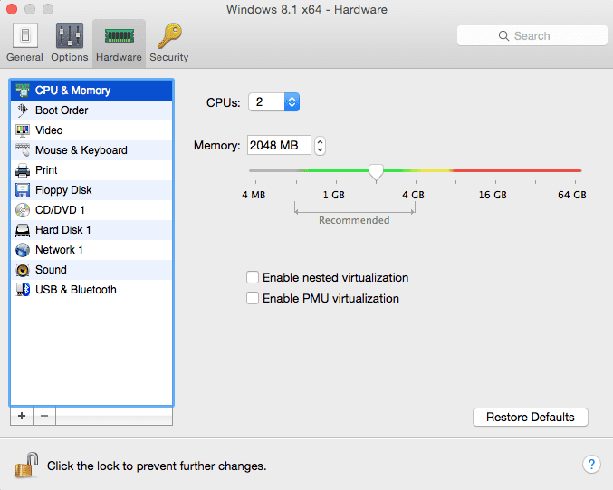613x490 pixels.
Task: Click the Recommended range label
Action: pyautogui.click(x=354, y=220)
